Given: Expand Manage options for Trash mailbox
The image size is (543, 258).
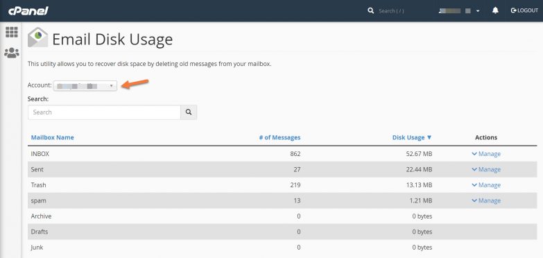Looking at the screenshot, I should pos(486,185).
